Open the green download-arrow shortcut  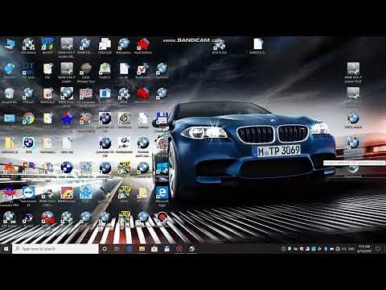pos(105,70)
